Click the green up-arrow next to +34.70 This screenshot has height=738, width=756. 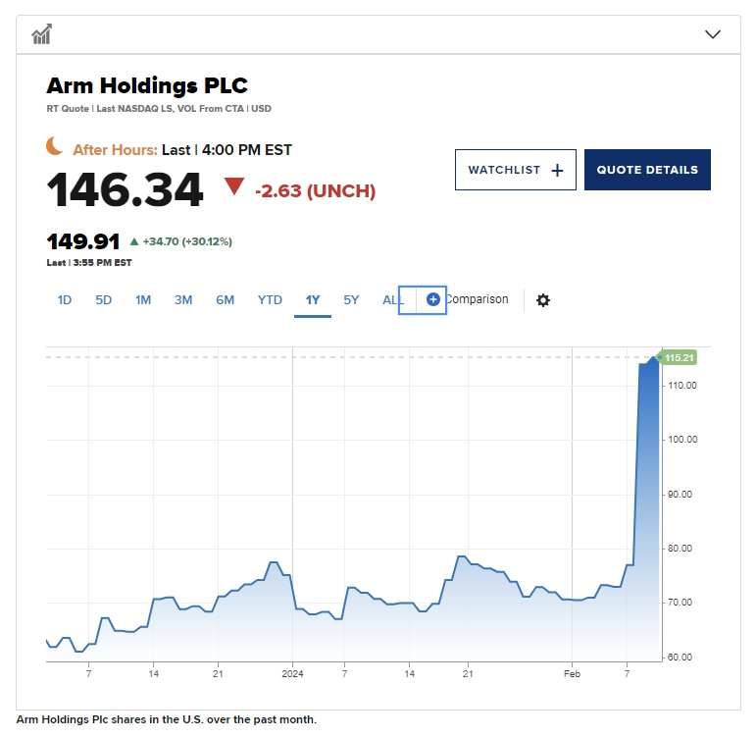tap(134, 241)
